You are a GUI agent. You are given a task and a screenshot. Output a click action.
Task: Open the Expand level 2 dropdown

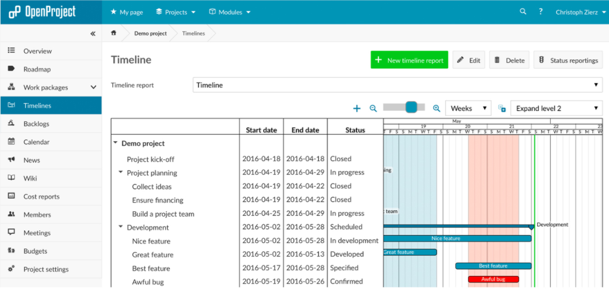click(556, 109)
